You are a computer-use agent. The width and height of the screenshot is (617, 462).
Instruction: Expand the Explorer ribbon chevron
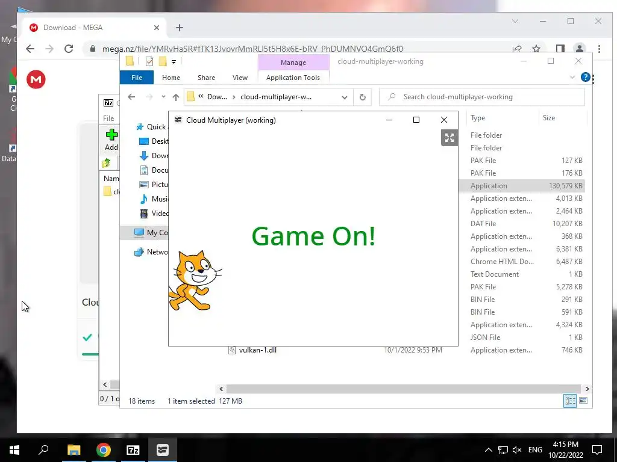click(572, 77)
